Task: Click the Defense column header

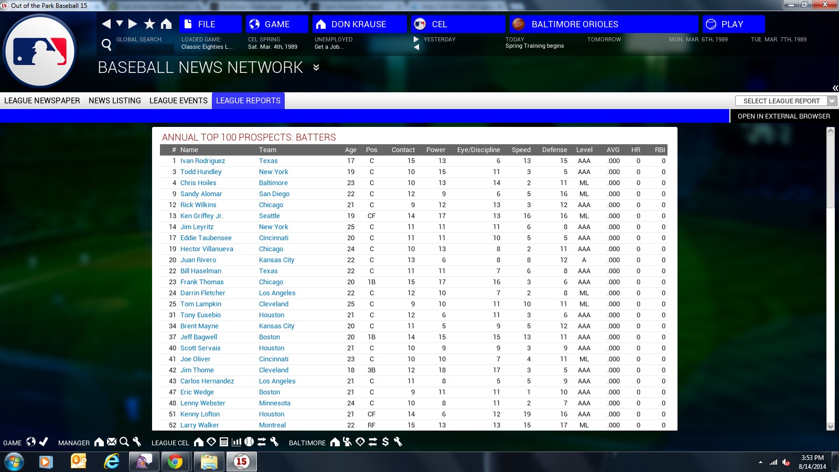Action: [x=555, y=150]
